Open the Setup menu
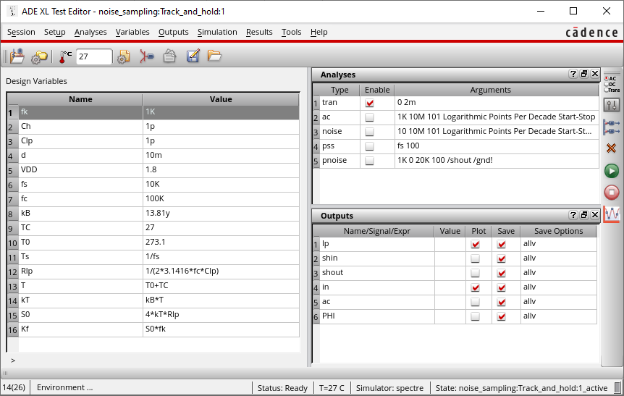624x396 pixels. [x=54, y=32]
